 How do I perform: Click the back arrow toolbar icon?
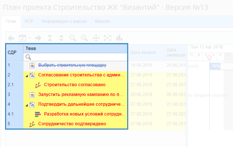point(11,38)
